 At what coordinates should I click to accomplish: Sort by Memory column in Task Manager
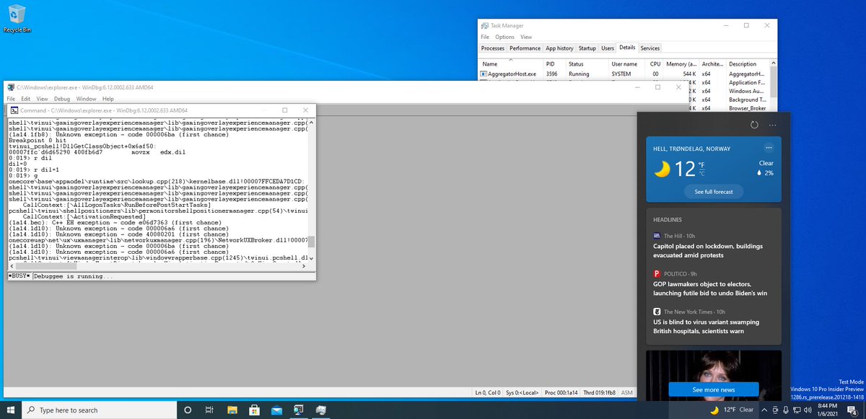(681, 63)
